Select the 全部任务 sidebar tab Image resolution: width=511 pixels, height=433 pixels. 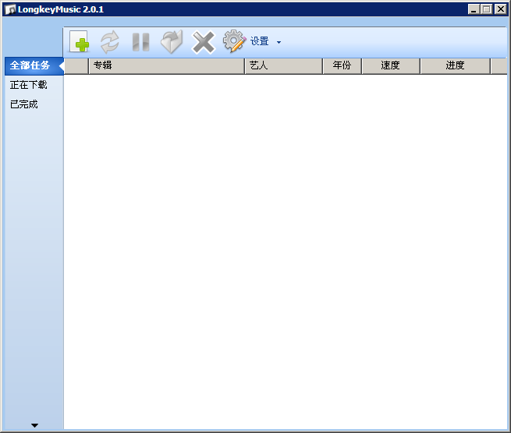(30, 65)
